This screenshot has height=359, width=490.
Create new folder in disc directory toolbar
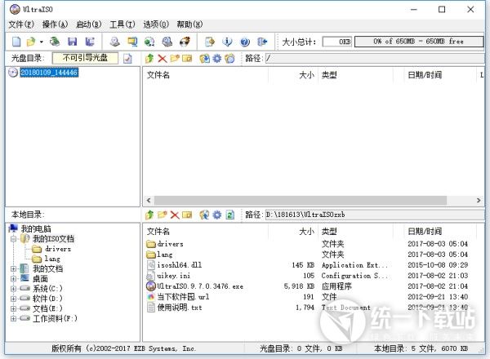click(x=175, y=59)
